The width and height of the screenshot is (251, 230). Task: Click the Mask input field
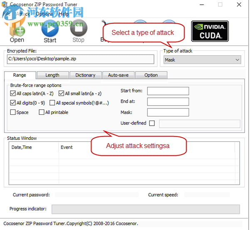168,112
